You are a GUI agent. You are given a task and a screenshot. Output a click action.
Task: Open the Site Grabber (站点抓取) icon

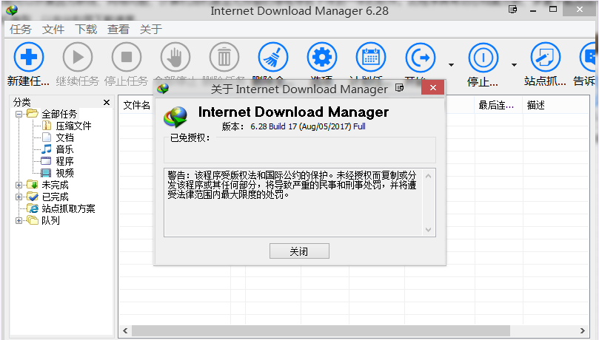546,57
